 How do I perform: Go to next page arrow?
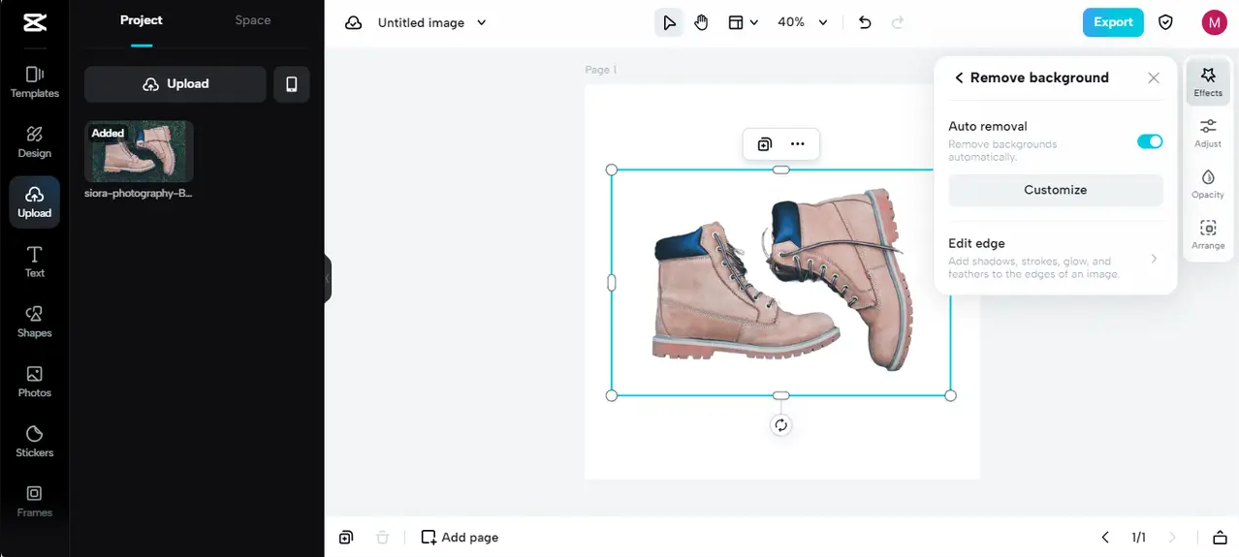[1172, 538]
